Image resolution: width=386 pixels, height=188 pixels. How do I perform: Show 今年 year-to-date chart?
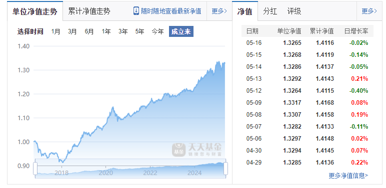tap(157, 31)
